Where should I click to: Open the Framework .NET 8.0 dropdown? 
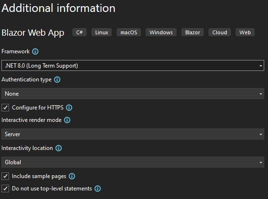(x=133, y=66)
